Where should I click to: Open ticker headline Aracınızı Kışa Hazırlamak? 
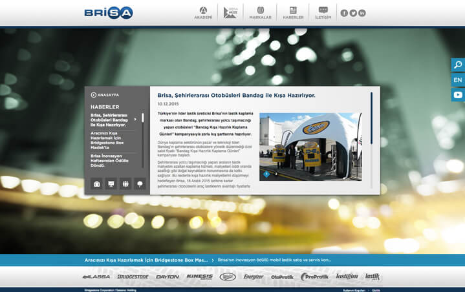pos(146,260)
